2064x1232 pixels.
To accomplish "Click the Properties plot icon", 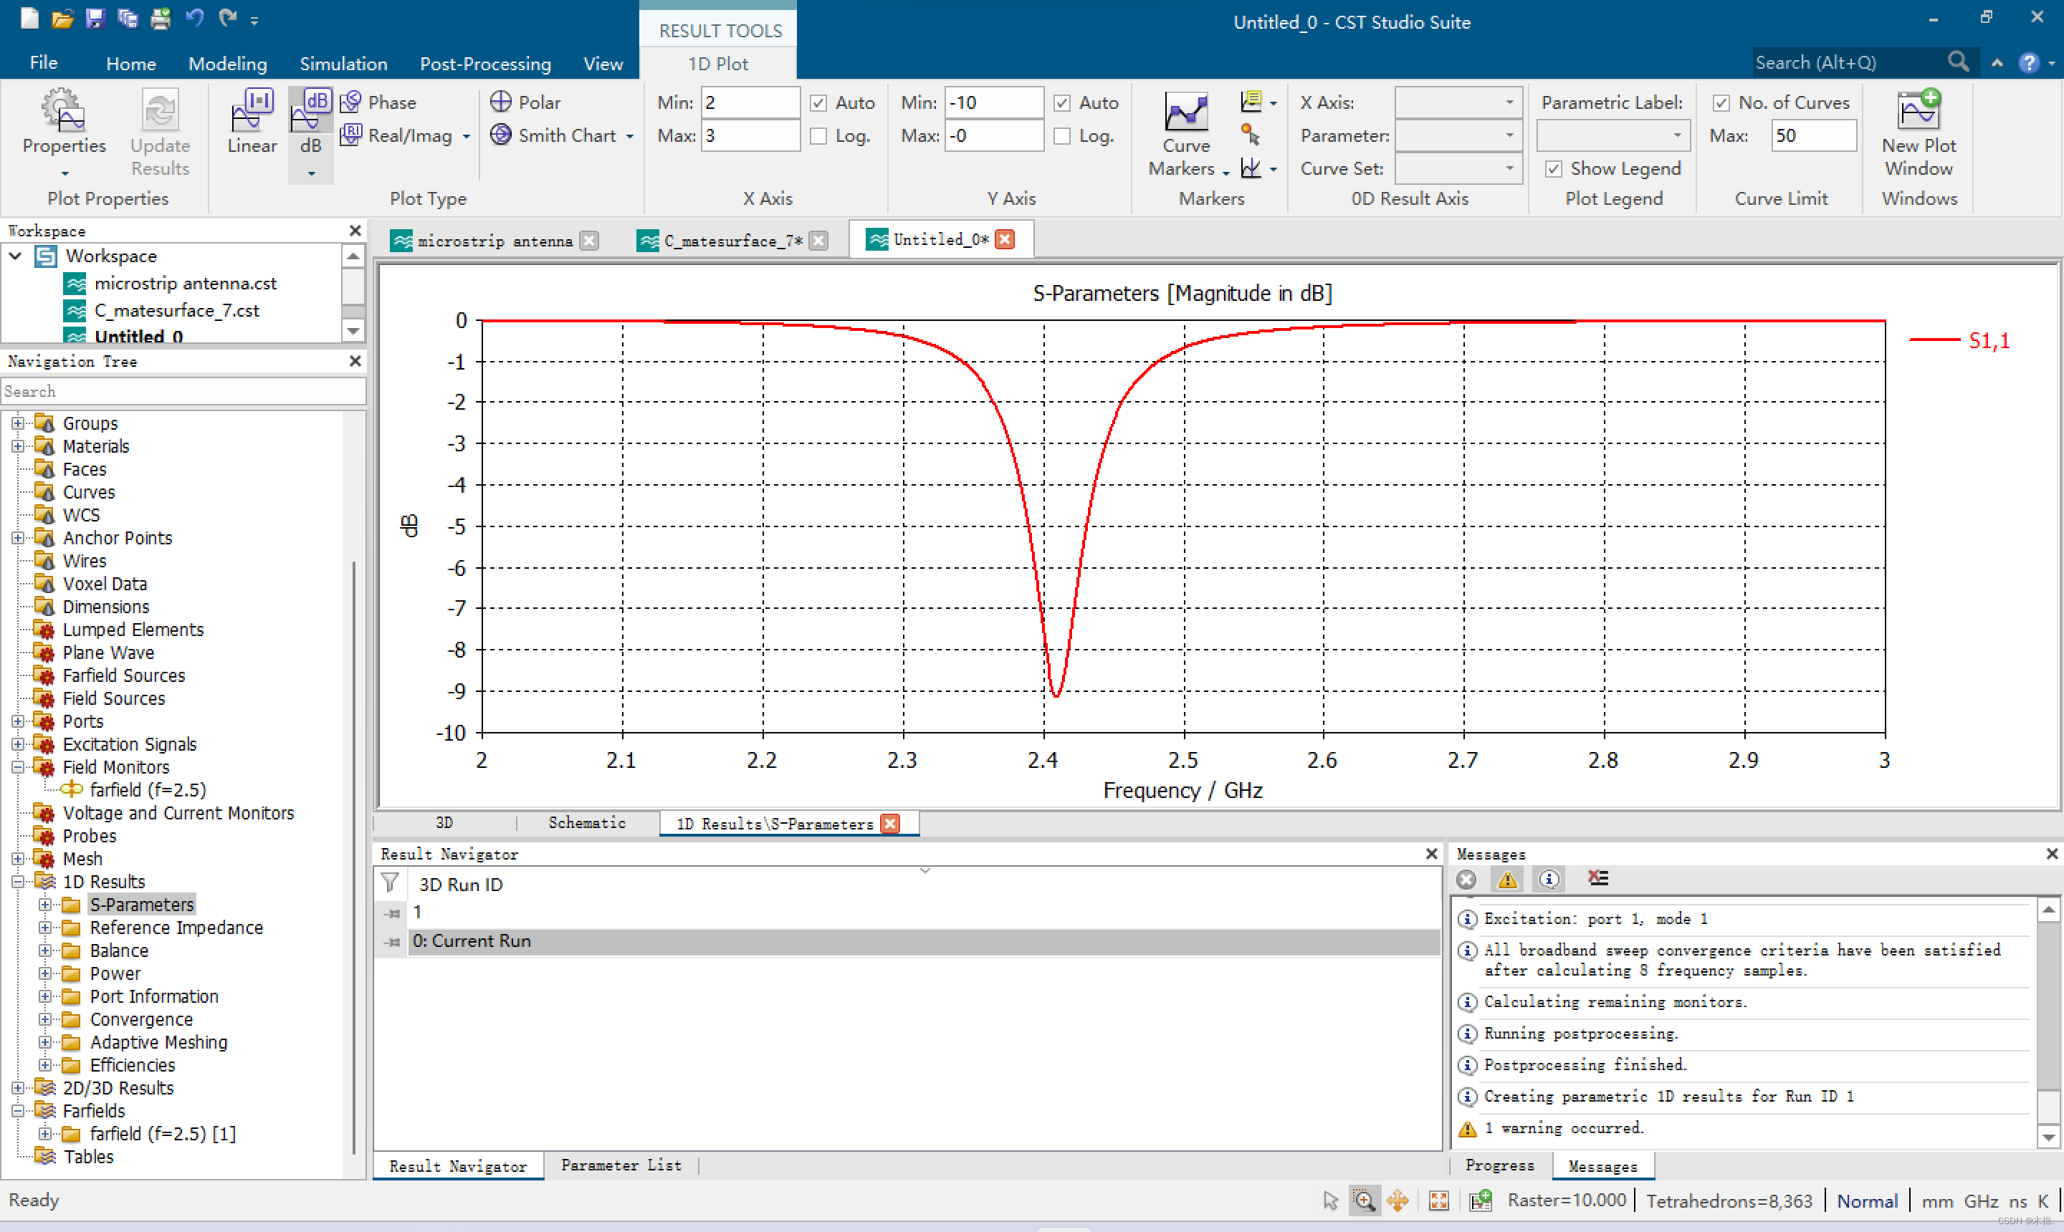I will [64, 112].
